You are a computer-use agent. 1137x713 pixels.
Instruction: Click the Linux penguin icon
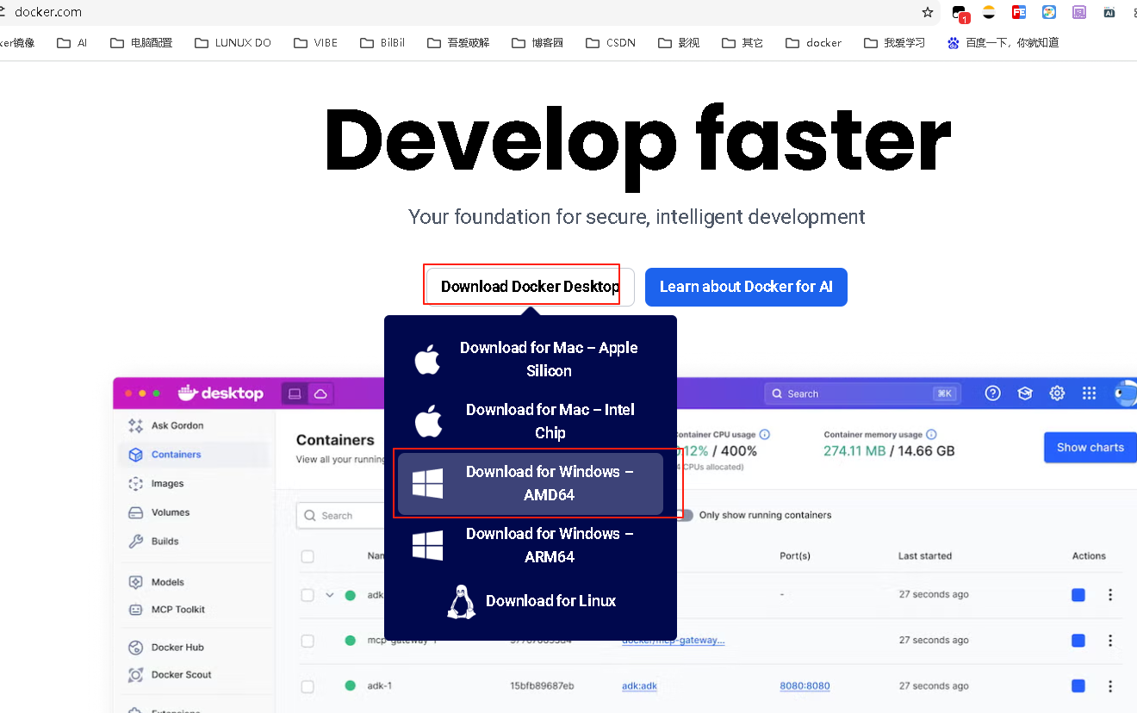[x=462, y=602]
